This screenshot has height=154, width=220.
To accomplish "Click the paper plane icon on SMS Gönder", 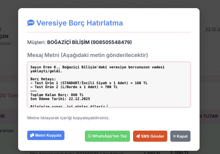I will pyautogui.click(x=138, y=136).
